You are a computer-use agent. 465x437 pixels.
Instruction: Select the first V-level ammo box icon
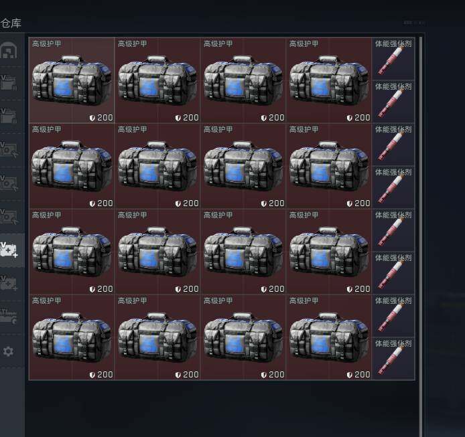pos(9,83)
